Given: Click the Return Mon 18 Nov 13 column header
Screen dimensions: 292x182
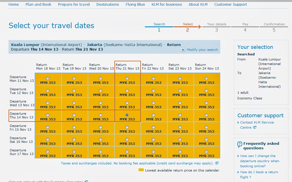Looking at the screenshot, I should click(48, 67).
